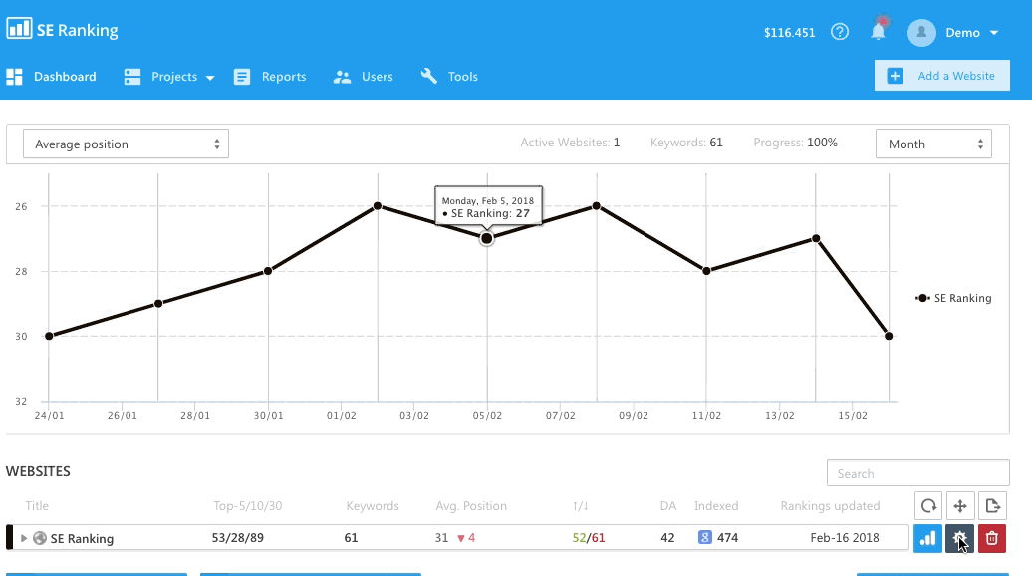1032x576 pixels.
Task: Sort by Avg. Position column header
Action: coord(471,505)
